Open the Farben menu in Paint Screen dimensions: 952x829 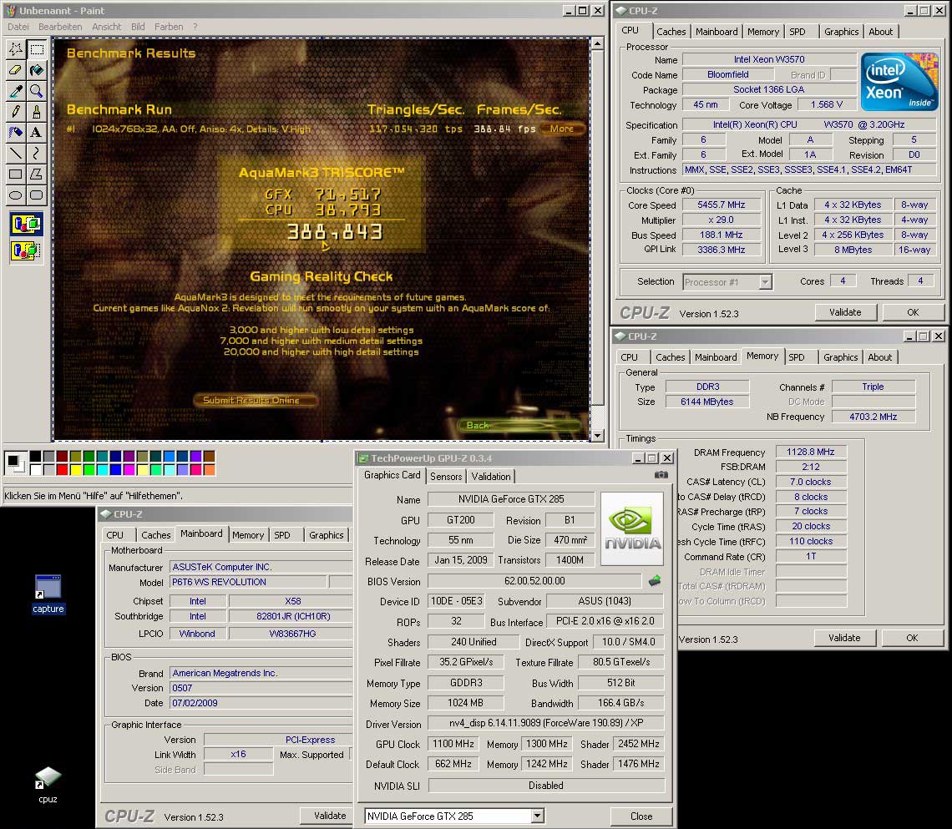[x=168, y=27]
